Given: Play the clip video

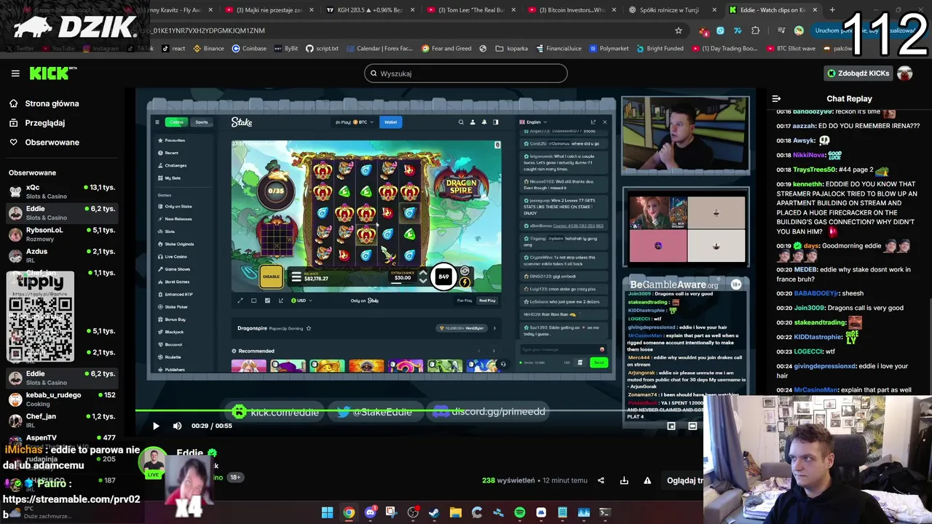Looking at the screenshot, I should point(155,426).
